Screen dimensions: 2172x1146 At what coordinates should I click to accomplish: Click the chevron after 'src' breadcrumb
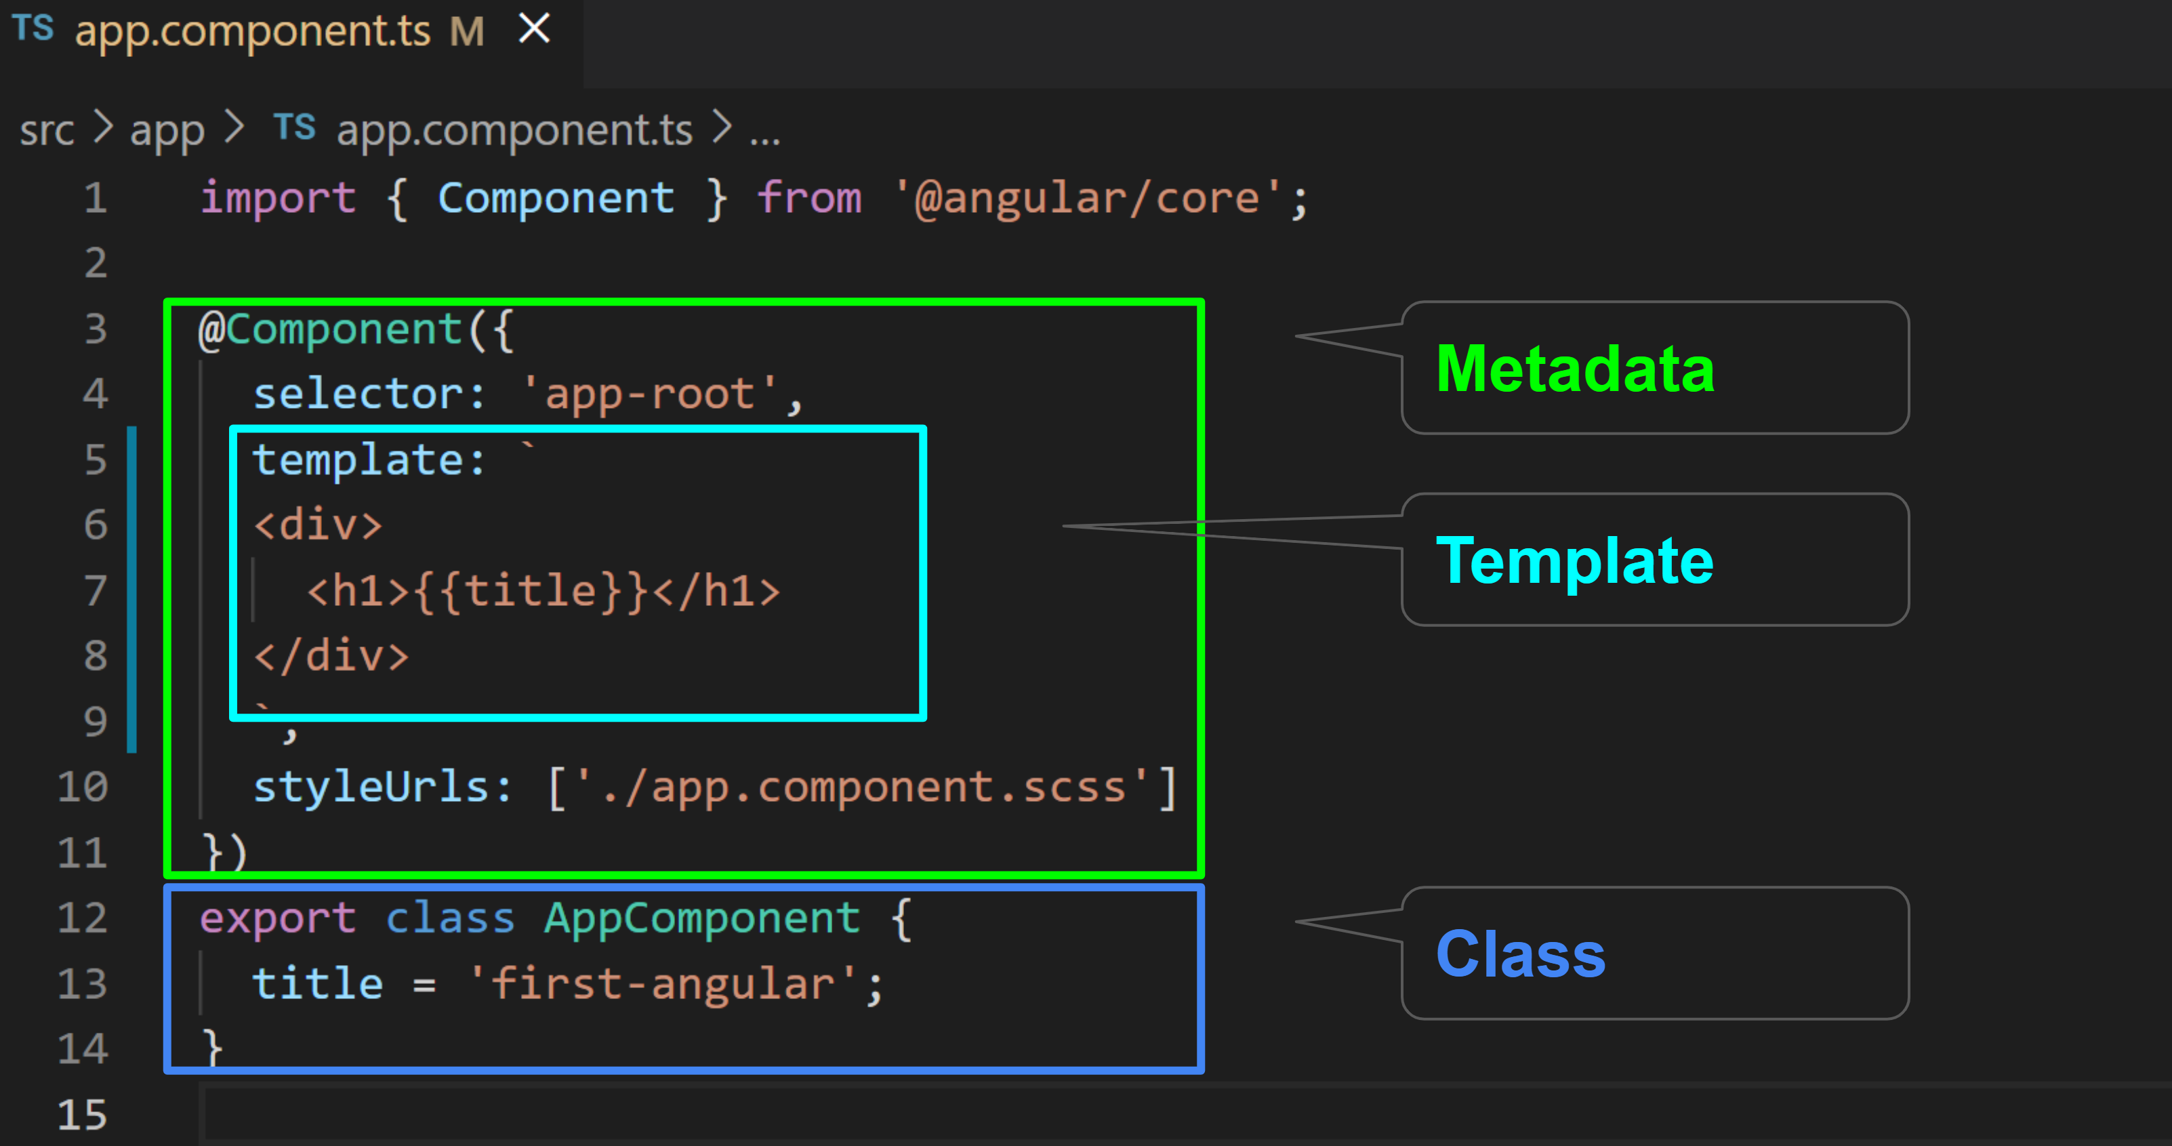point(103,128)
